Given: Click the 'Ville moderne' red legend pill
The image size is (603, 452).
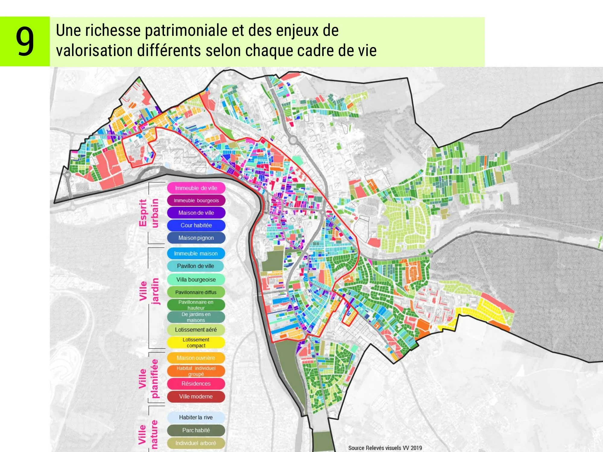Looking at the screenshot, I should pos(196,397).
